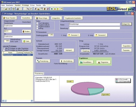Viewport: 136px width, 107px height.
Task: Click the bar chart toolbar icon
Action: (x=38, y=9)
